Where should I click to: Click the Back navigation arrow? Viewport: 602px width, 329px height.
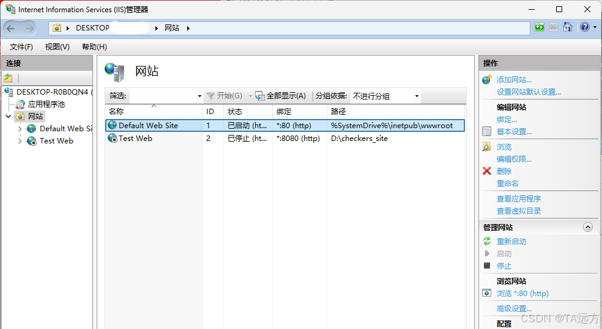point(11,28)
